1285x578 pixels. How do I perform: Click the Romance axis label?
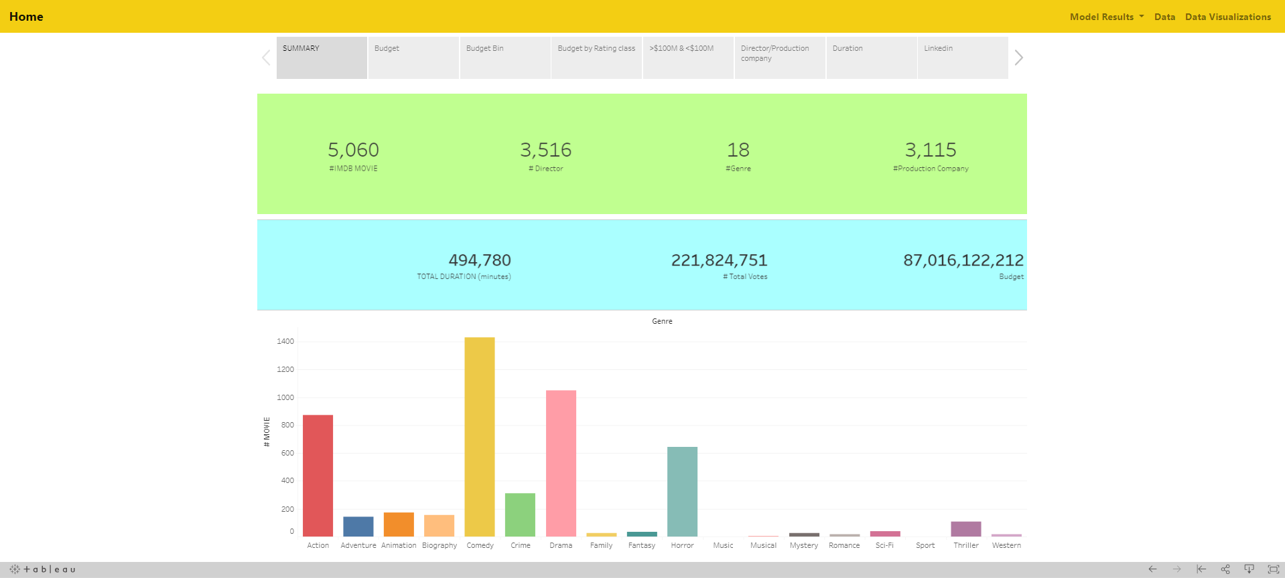coord(844,545)
